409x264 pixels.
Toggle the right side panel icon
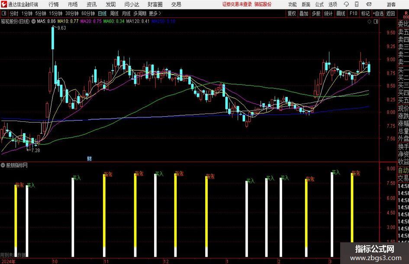tap(376, 22)
